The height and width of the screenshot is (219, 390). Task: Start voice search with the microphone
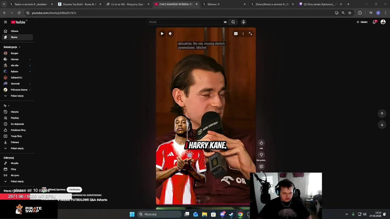click(x=243, y=22)
